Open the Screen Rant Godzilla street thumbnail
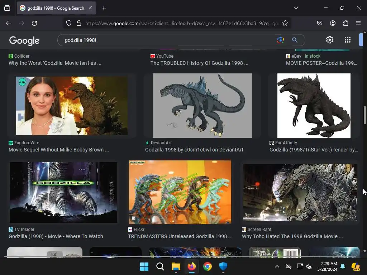Image resolution: width=367 pixels, height=275 pixels. [x=300, y=192]
